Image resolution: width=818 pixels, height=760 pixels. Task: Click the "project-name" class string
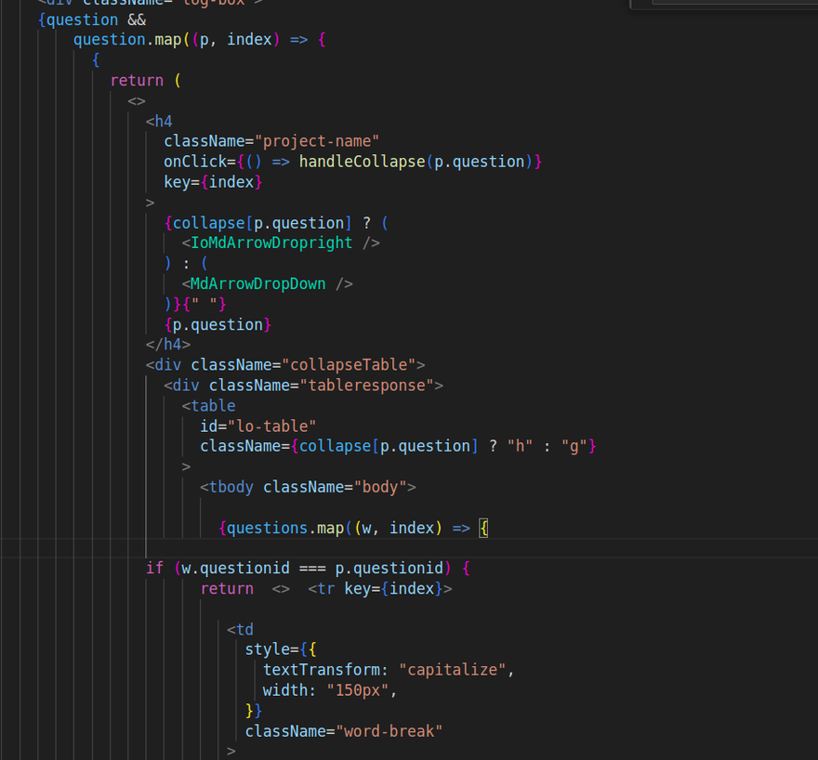coord(322,141)
